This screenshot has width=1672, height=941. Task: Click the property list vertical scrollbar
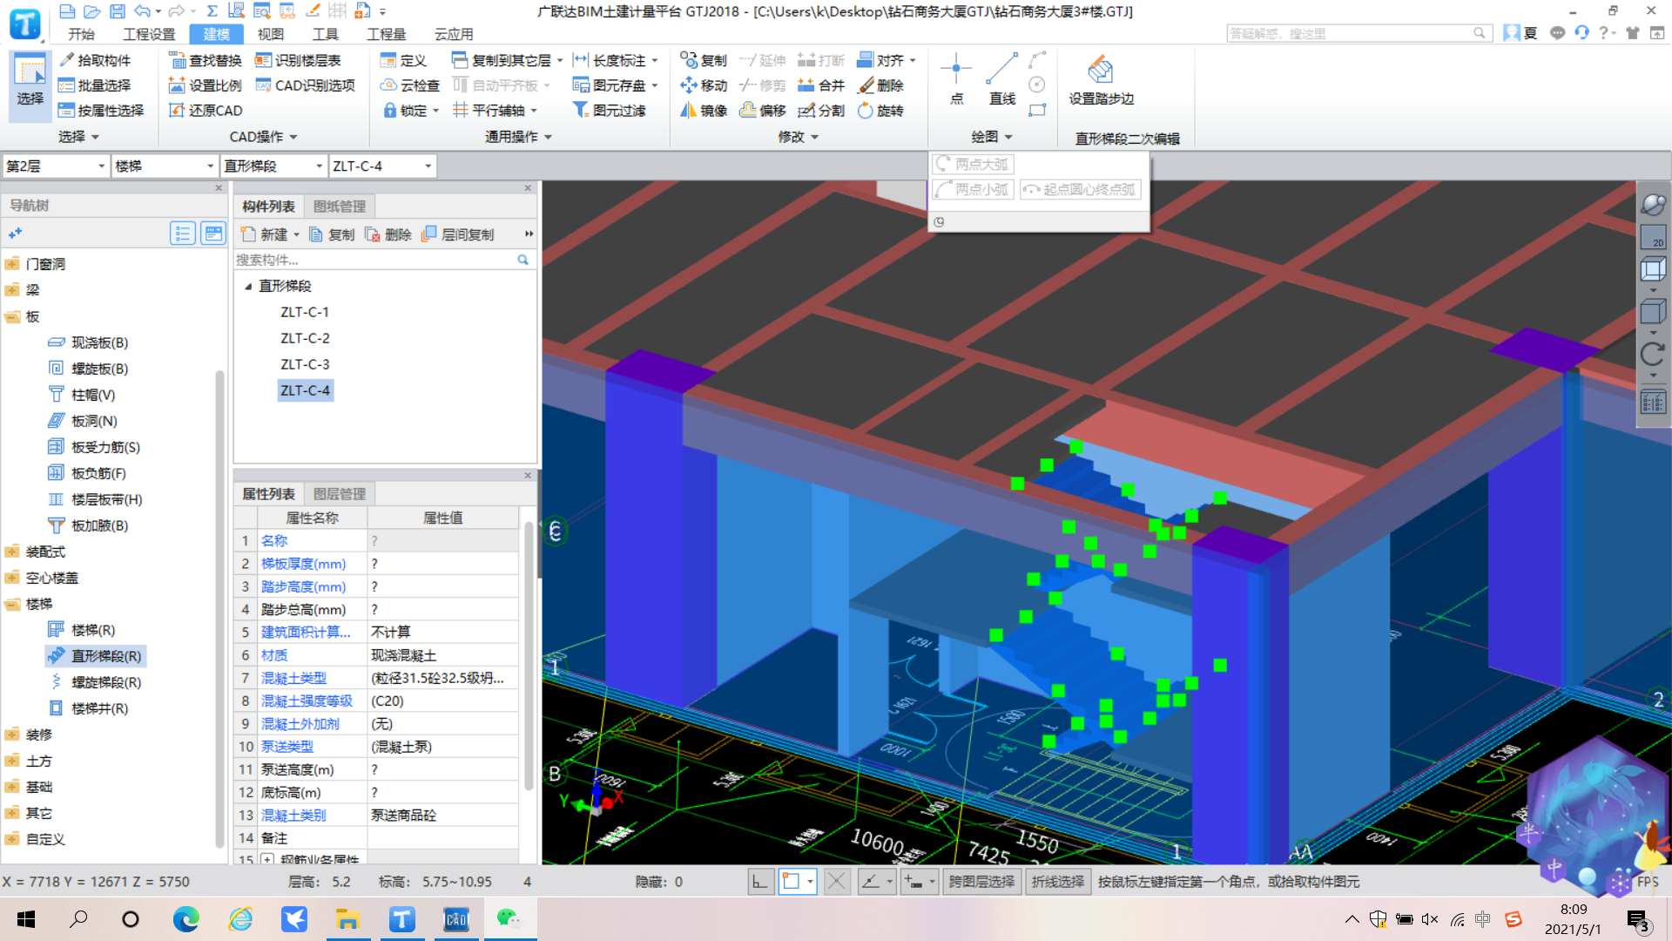[529, 655]
